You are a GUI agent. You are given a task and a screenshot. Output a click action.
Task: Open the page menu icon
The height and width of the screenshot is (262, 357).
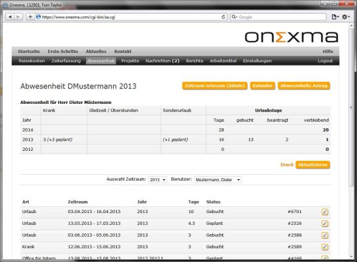pyautogui.click(x=335, y=17)
